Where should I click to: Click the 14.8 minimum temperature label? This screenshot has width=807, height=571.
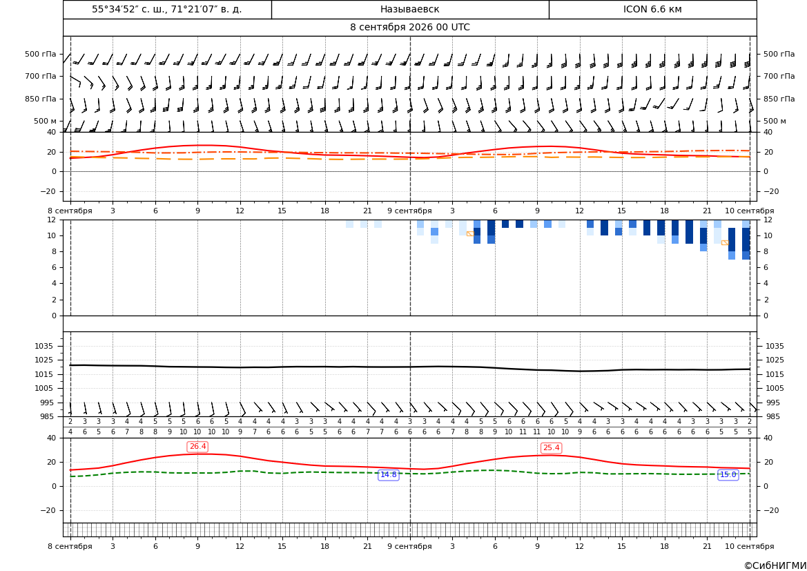pyautogui.click(x=388, y=475)
